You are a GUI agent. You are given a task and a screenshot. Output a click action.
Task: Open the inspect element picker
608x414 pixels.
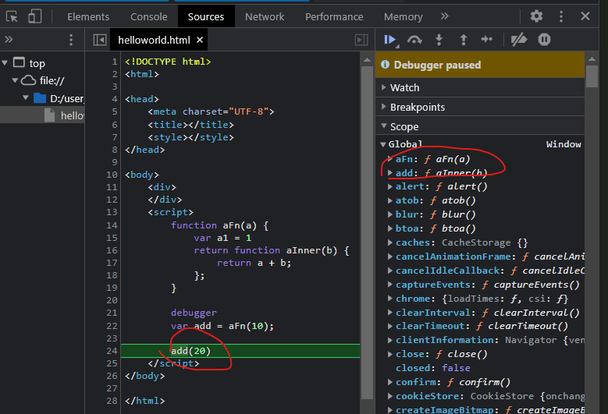tap(12, 16)
